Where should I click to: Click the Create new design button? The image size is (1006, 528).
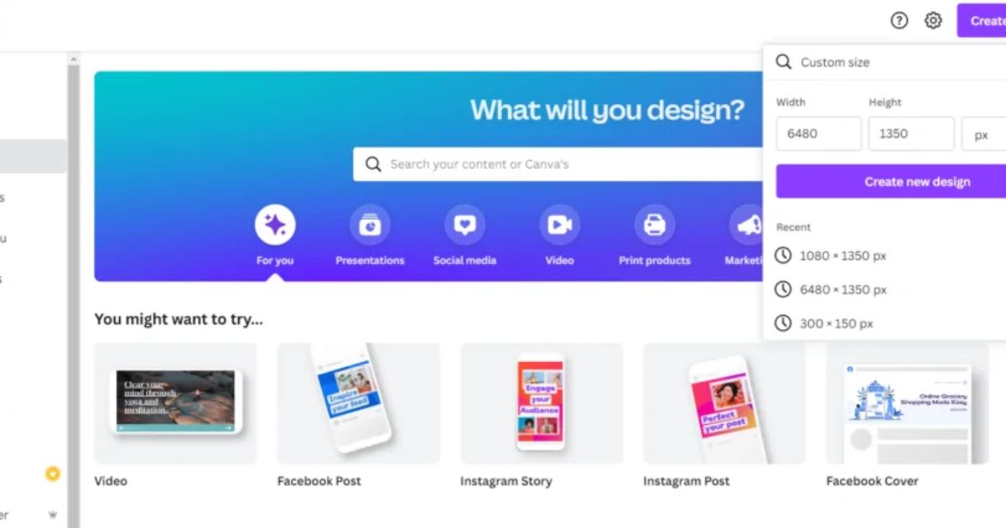pos(891,182)
